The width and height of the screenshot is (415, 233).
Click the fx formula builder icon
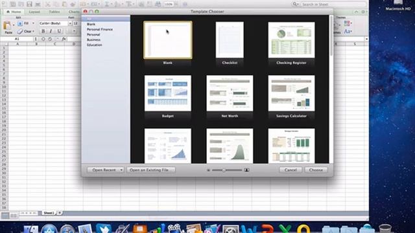click(x=64, y=39)
